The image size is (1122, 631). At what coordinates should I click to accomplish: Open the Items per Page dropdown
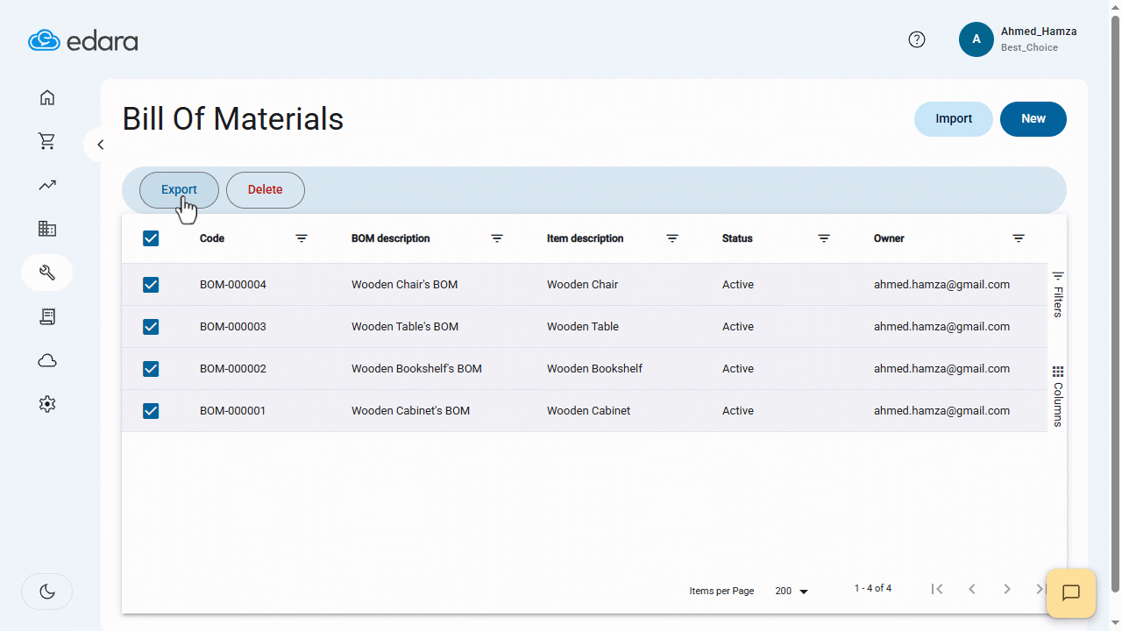792,592
